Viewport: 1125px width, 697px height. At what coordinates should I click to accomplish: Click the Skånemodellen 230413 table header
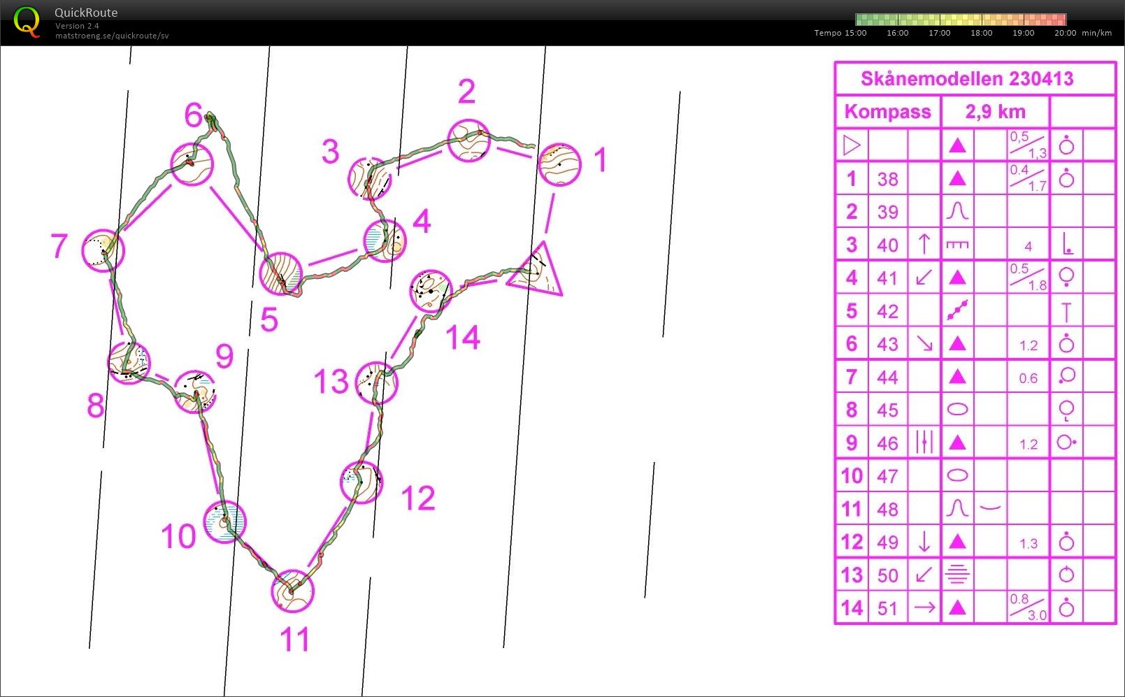click(967, 78)
